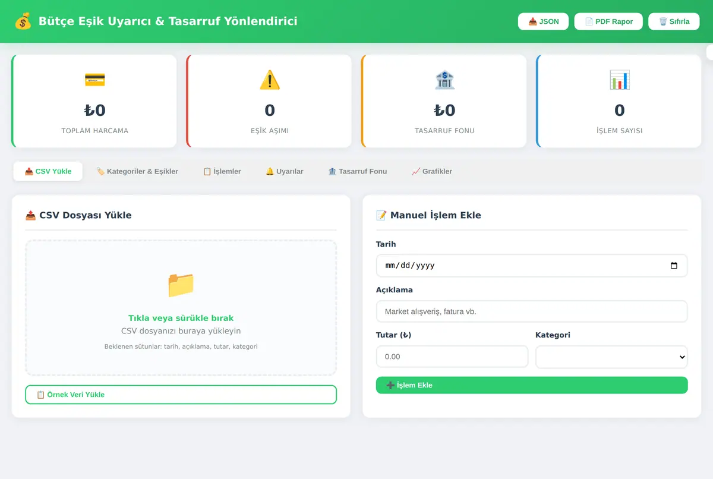Submit with the İşlem Ekle button

(x=532, y=385)
